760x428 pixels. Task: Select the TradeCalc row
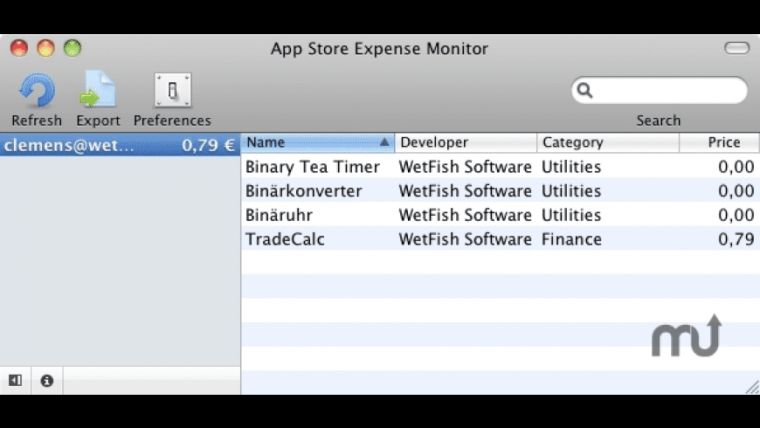pos(501,239)
